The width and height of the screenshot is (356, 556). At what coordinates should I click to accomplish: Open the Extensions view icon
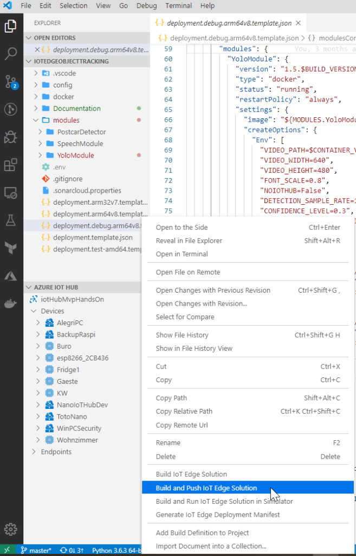pos(11,165)
